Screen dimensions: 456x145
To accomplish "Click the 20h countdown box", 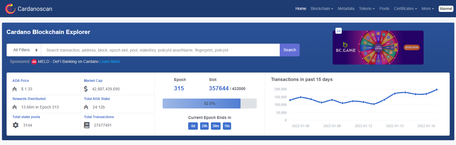I will [x=204, y=126].
